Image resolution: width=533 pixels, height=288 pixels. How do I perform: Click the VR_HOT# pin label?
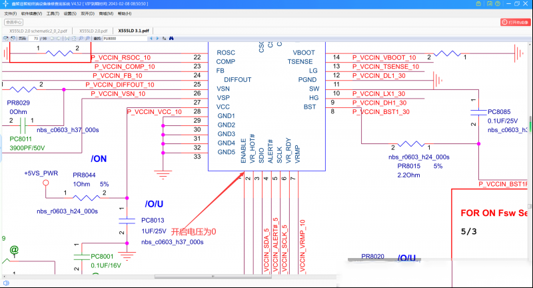click(253, 148)
